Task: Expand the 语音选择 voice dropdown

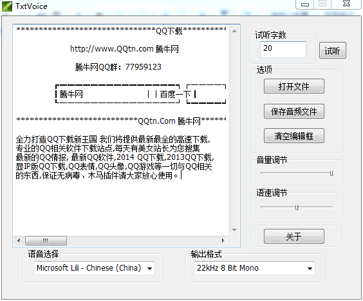Action: [x=149, y=268]
